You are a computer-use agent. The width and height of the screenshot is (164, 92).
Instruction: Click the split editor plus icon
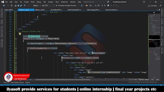tap(154, 13)
